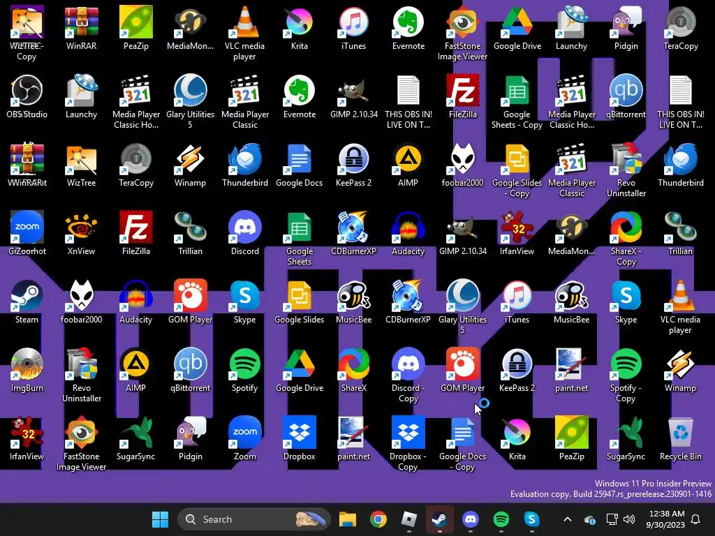Viewport: 715px width, 536px height.
Task: Open the Zoom shortcut beside Pidgin
Action: pos(245,438)
